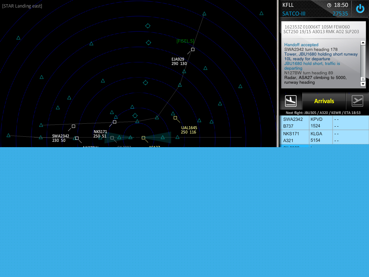Click the power button icon
The height and width of the screenshot is (277, 369).
[360, 9]
